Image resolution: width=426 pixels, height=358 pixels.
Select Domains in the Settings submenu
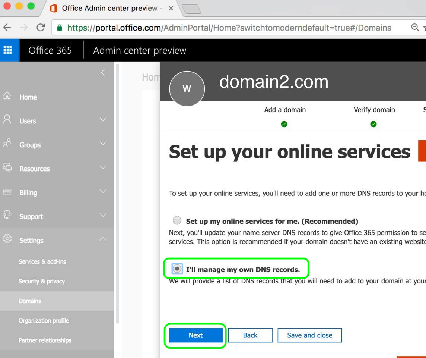click(57, 301)
